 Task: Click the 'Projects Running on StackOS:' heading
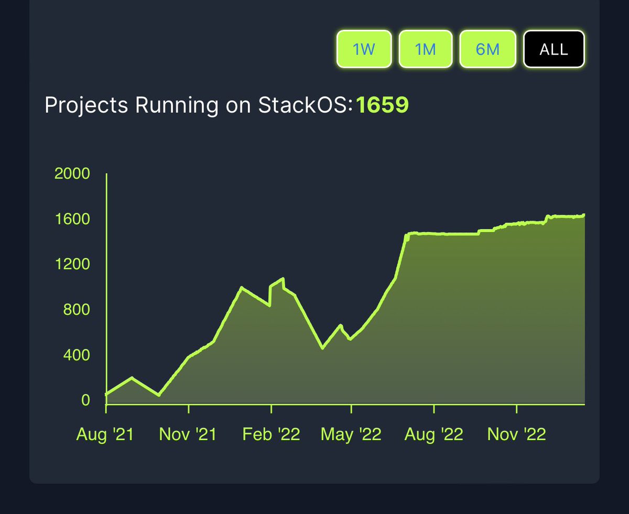point(200,105)
